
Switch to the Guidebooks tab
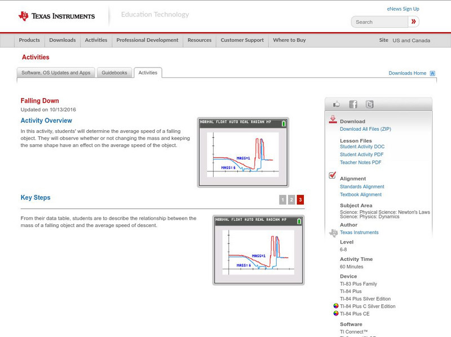point(114,72)
